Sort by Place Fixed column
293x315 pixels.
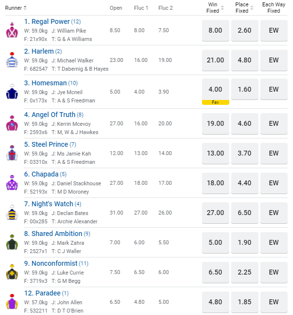coord(252,8)
